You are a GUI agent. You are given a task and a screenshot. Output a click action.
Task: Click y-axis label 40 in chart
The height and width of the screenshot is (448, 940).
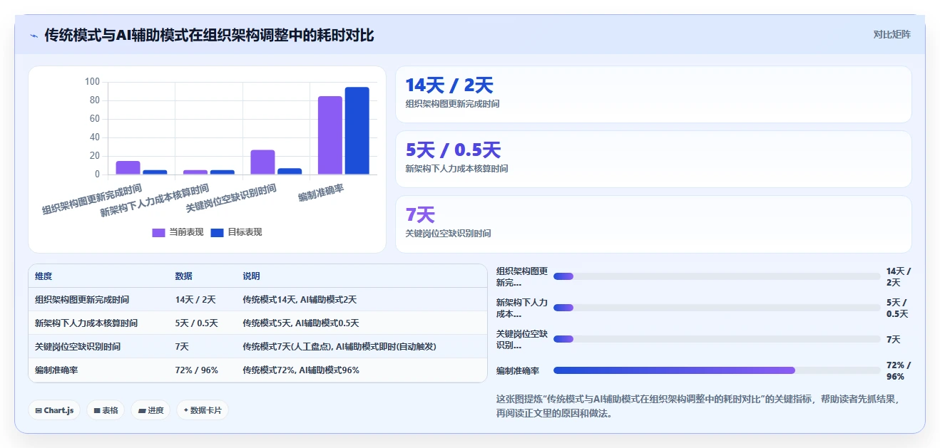pyautogui.click(x=94, y=137)
